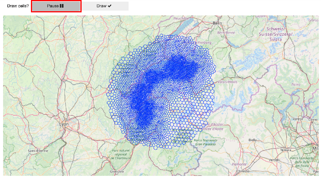Pause the cell drawing
Image resolution: width=321 pixels, height=178 pixels.
pyautogui.click(x=56, y=6)
